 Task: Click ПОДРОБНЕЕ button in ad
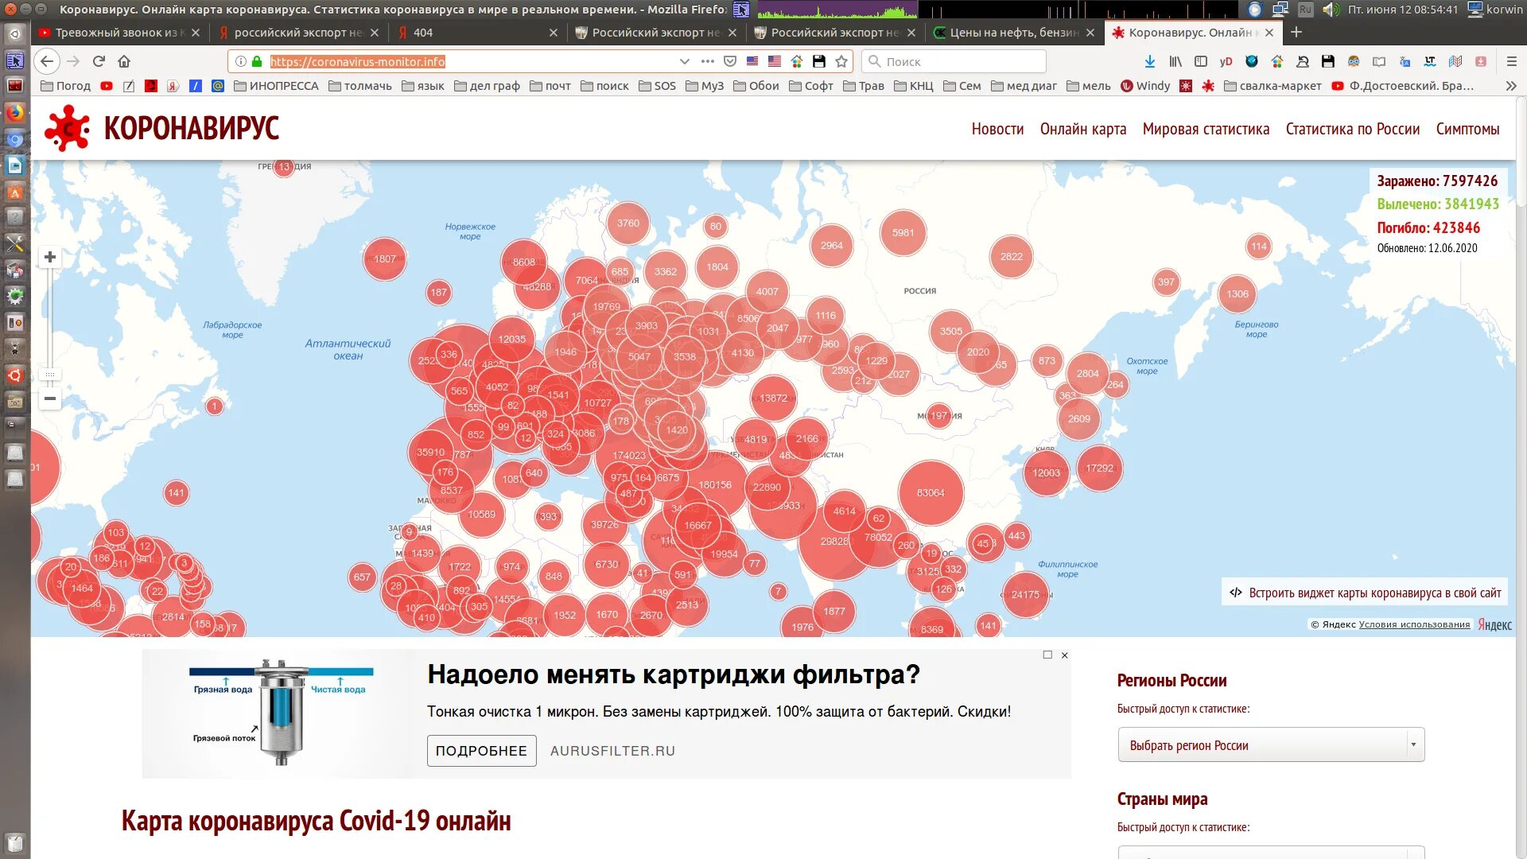(x=481, y=751)
